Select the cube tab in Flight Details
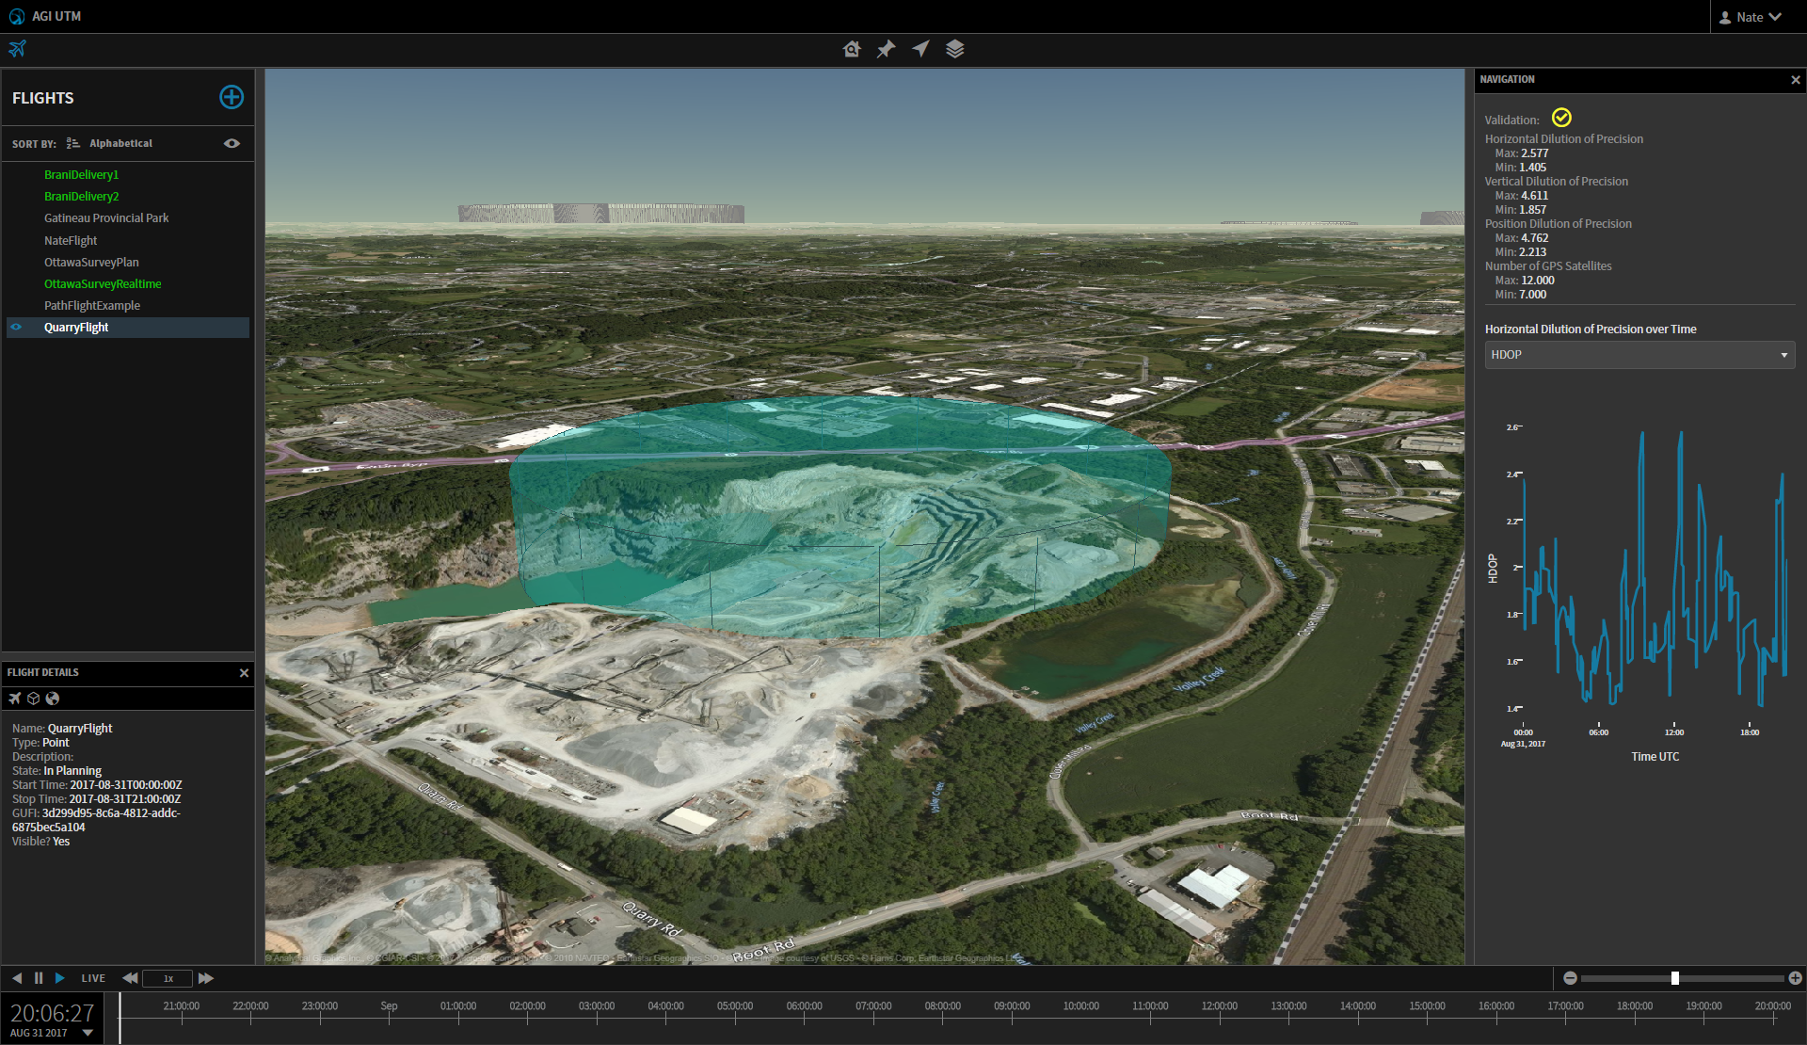 [x=34, y=699]
